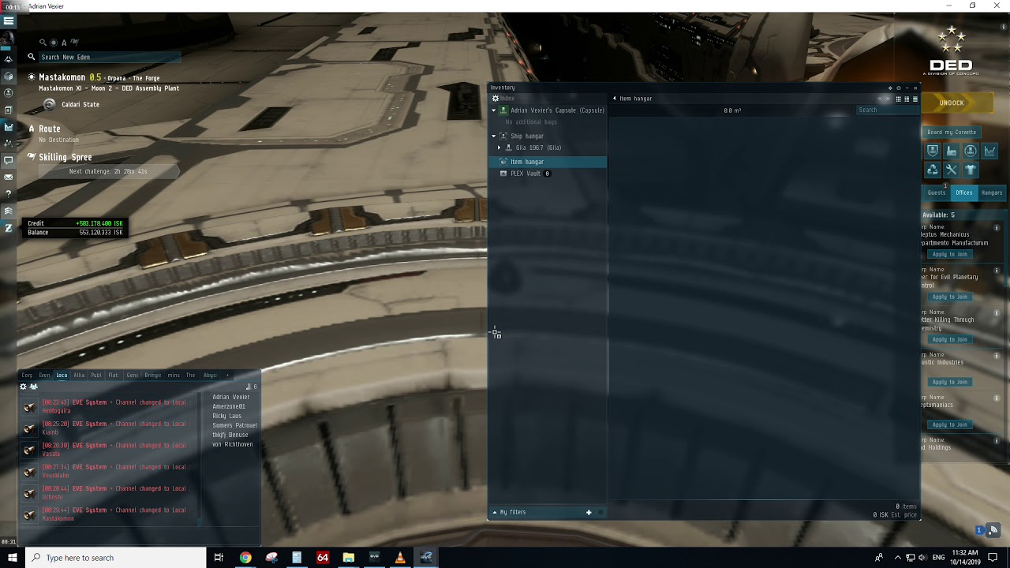1010x568 pixels.
Task: Apply to Join the Kleptomaniacs corporation
Action: click(949, 424)
